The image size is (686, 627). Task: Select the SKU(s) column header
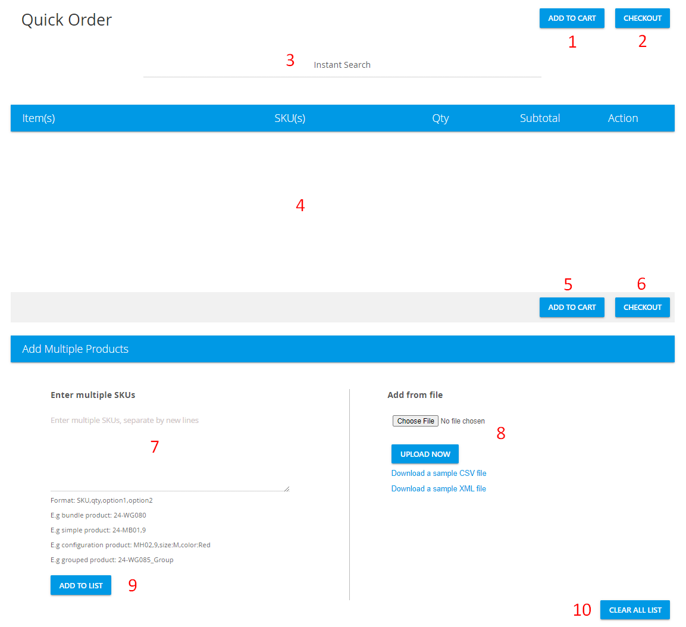[290, 118]
